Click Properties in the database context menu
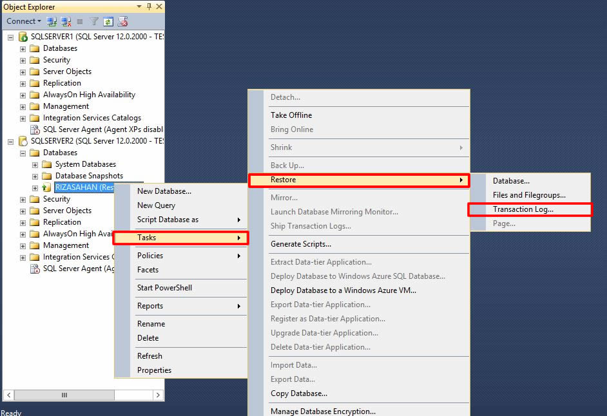 click(154, 370)
